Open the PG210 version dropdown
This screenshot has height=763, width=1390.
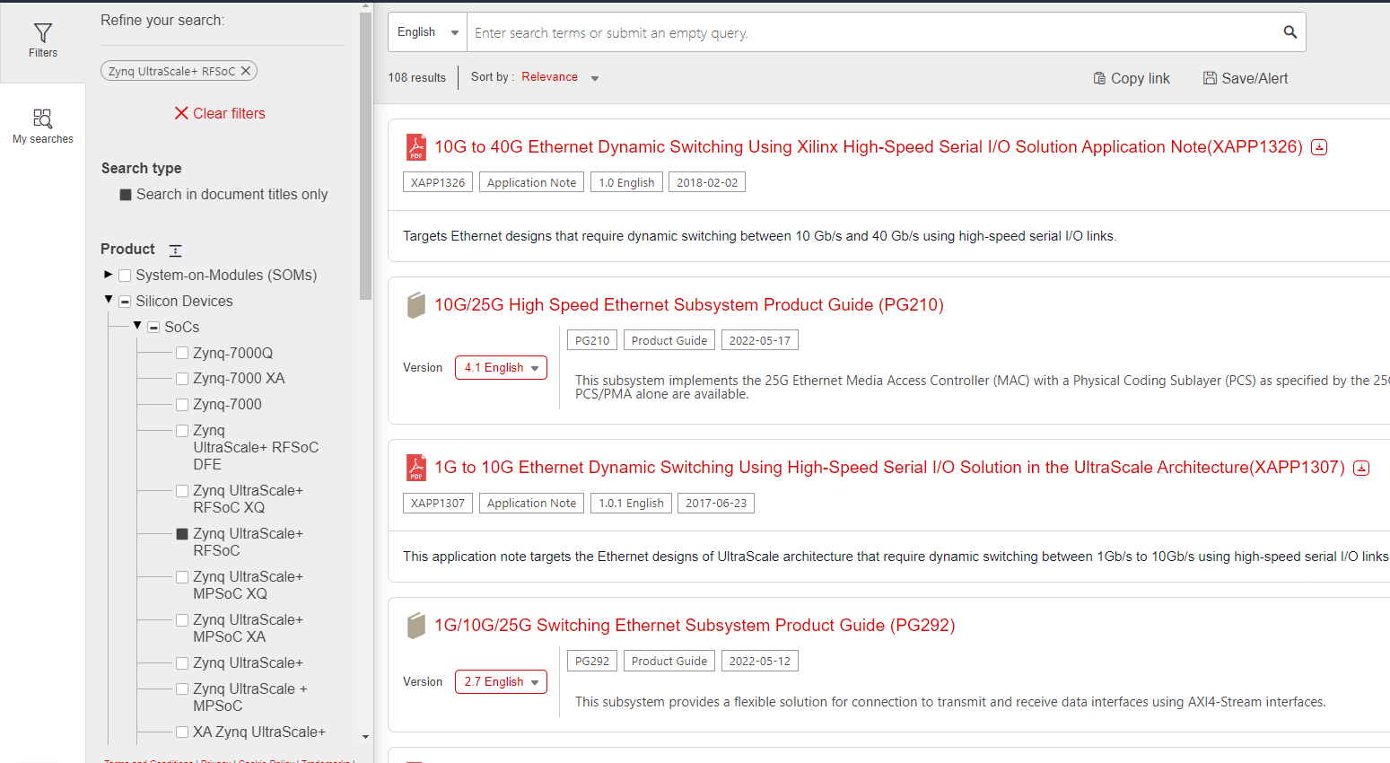(x=501, y=367)
